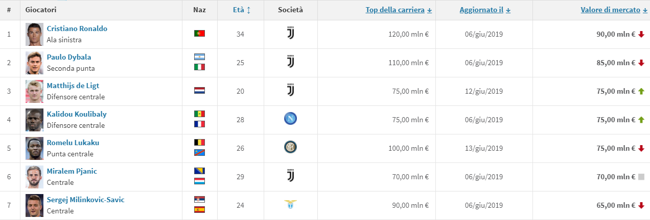
Task: Click the Lazio club logo
Action: [291, 205]
